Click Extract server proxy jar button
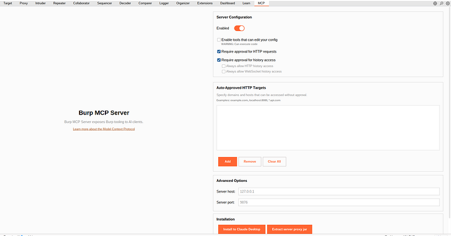This screenshot has width=451, height=236. click(x=290, y=229)
